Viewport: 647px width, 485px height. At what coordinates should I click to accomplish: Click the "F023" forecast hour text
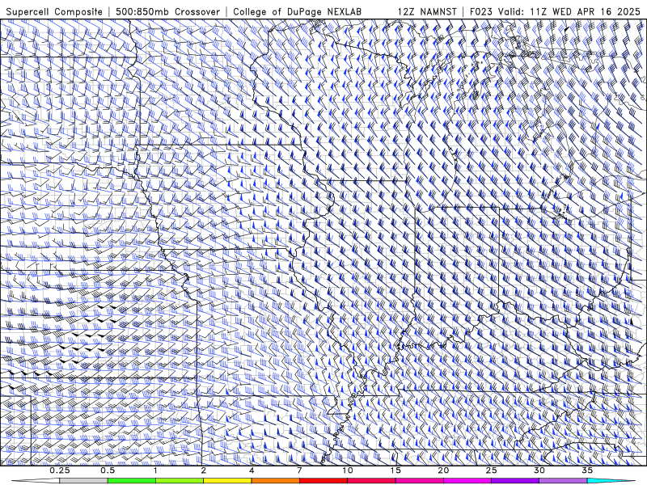click(481, 11)
